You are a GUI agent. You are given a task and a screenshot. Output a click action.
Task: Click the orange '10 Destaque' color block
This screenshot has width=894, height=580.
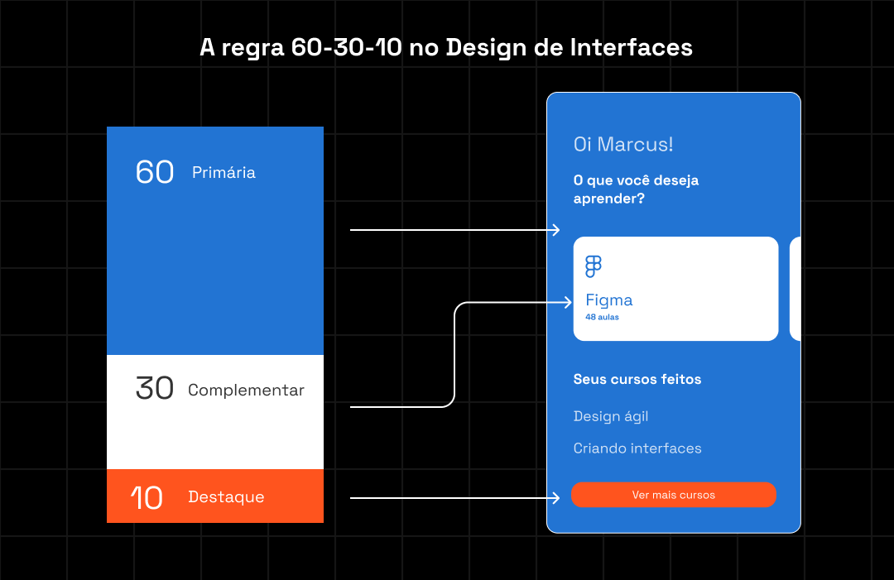[215, 496]
